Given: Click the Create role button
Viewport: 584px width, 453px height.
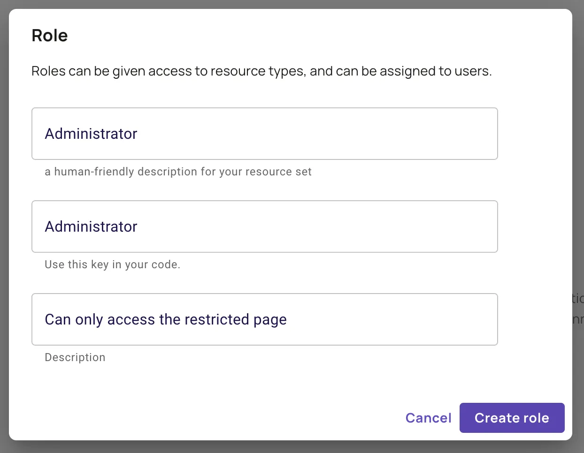Looking at the screenshot, I should click(512, 418).
